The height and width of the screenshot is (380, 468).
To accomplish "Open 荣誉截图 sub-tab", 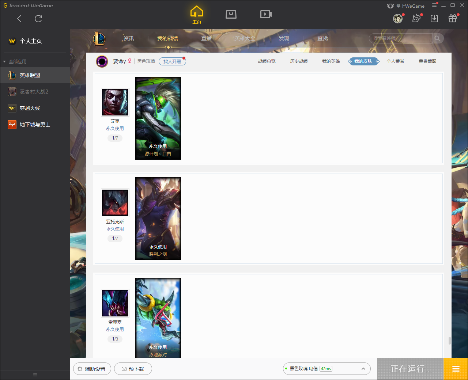I will click(x=427, y=61).
